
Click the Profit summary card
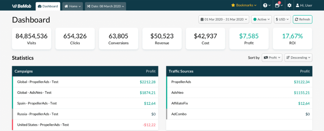(x=249, y=39)
